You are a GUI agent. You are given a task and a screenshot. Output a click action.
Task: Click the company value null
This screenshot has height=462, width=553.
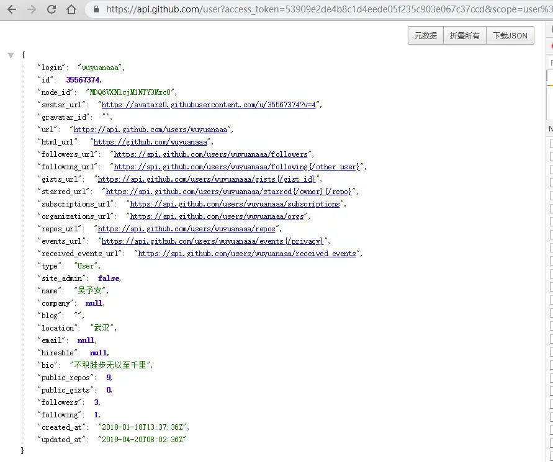point(94,303)
